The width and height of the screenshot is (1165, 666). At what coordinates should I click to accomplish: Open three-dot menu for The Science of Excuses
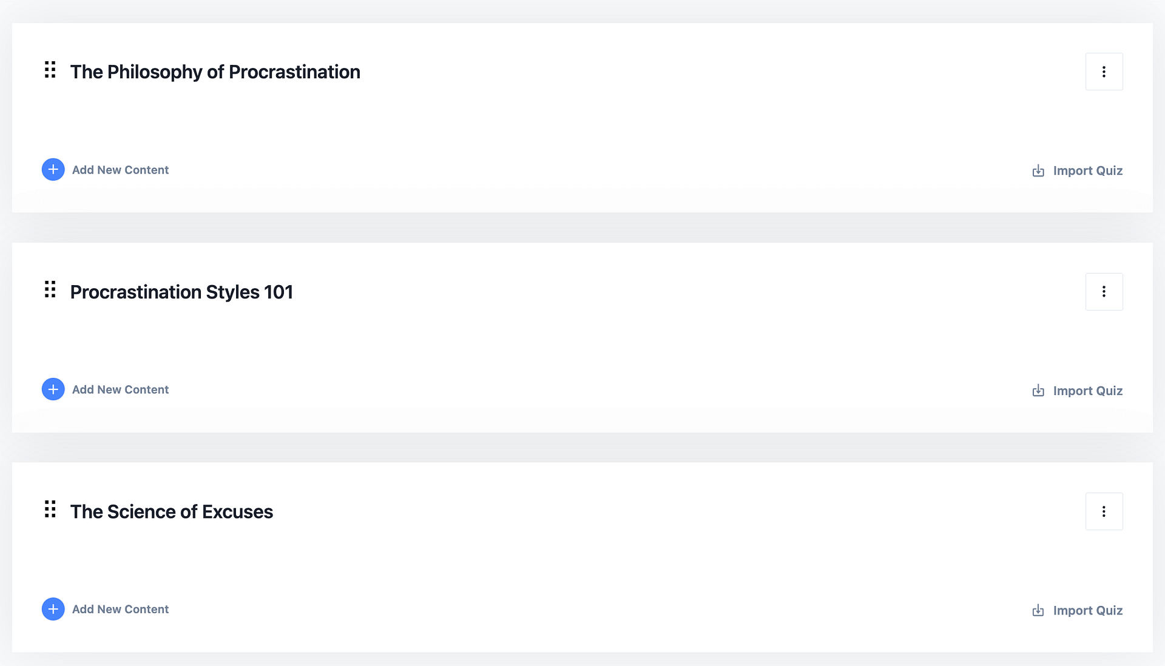point(1104,511)
